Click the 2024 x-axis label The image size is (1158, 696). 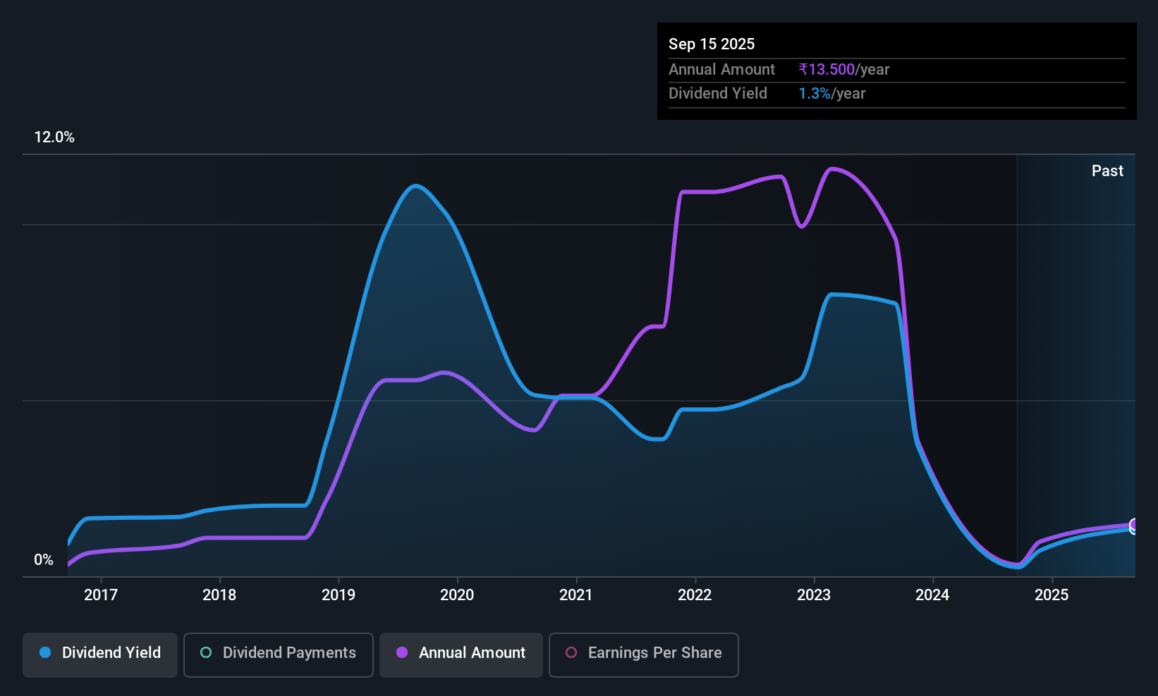[x=932, y=595]
